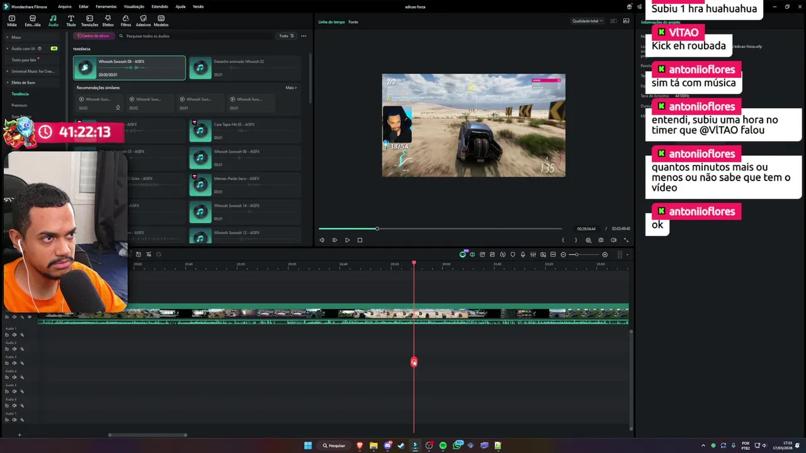The image size is (806, 453).
Task: Select the Tendência subcategory
Action: [20, 94]
